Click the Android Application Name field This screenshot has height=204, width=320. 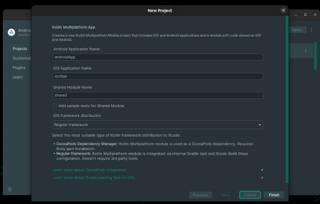point(158,57)
